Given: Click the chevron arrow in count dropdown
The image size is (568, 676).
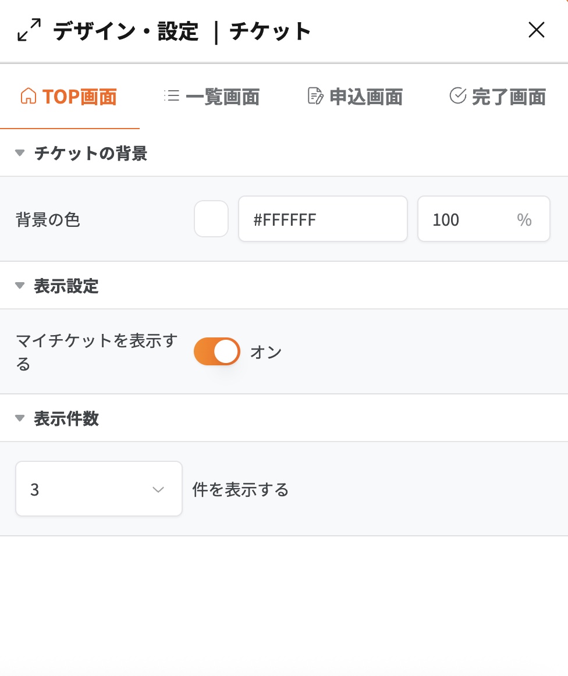Looking at the screenshot, I should point(158,489).
